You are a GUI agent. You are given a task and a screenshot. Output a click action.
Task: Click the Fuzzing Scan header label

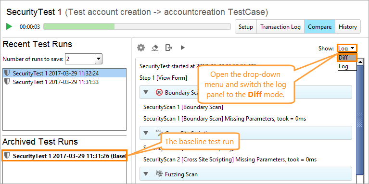click(181, 174)
